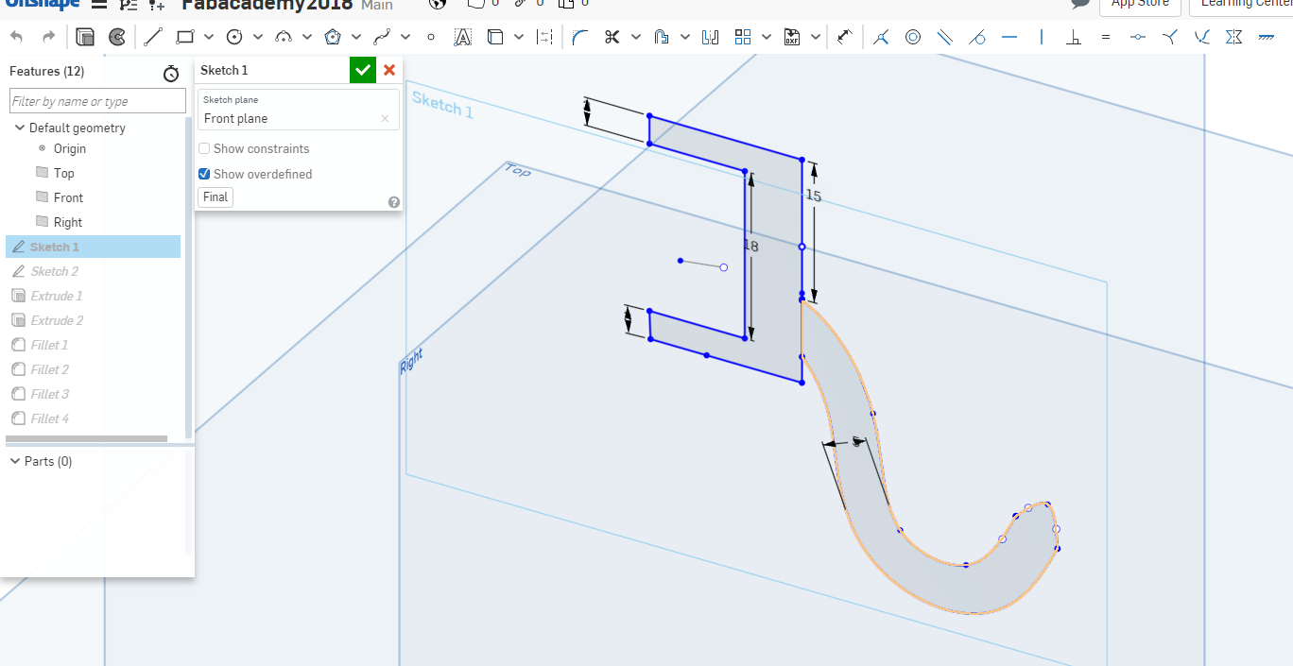Uncheck the Show overdefined checkbox

click(204, 174)
